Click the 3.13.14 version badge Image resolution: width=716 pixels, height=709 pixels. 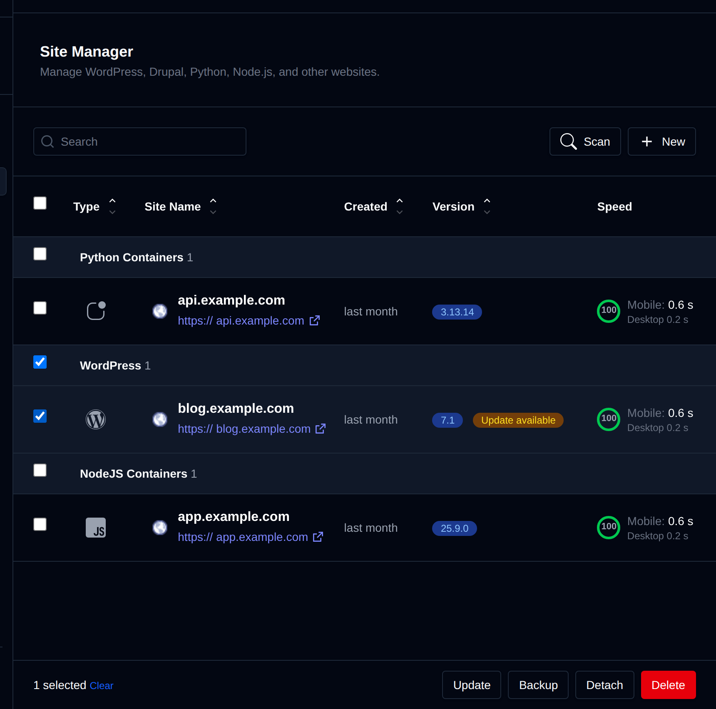click(457, 312)
